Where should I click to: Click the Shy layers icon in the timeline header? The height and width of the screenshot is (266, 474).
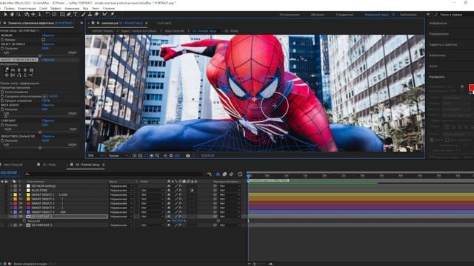coord(218,174)
